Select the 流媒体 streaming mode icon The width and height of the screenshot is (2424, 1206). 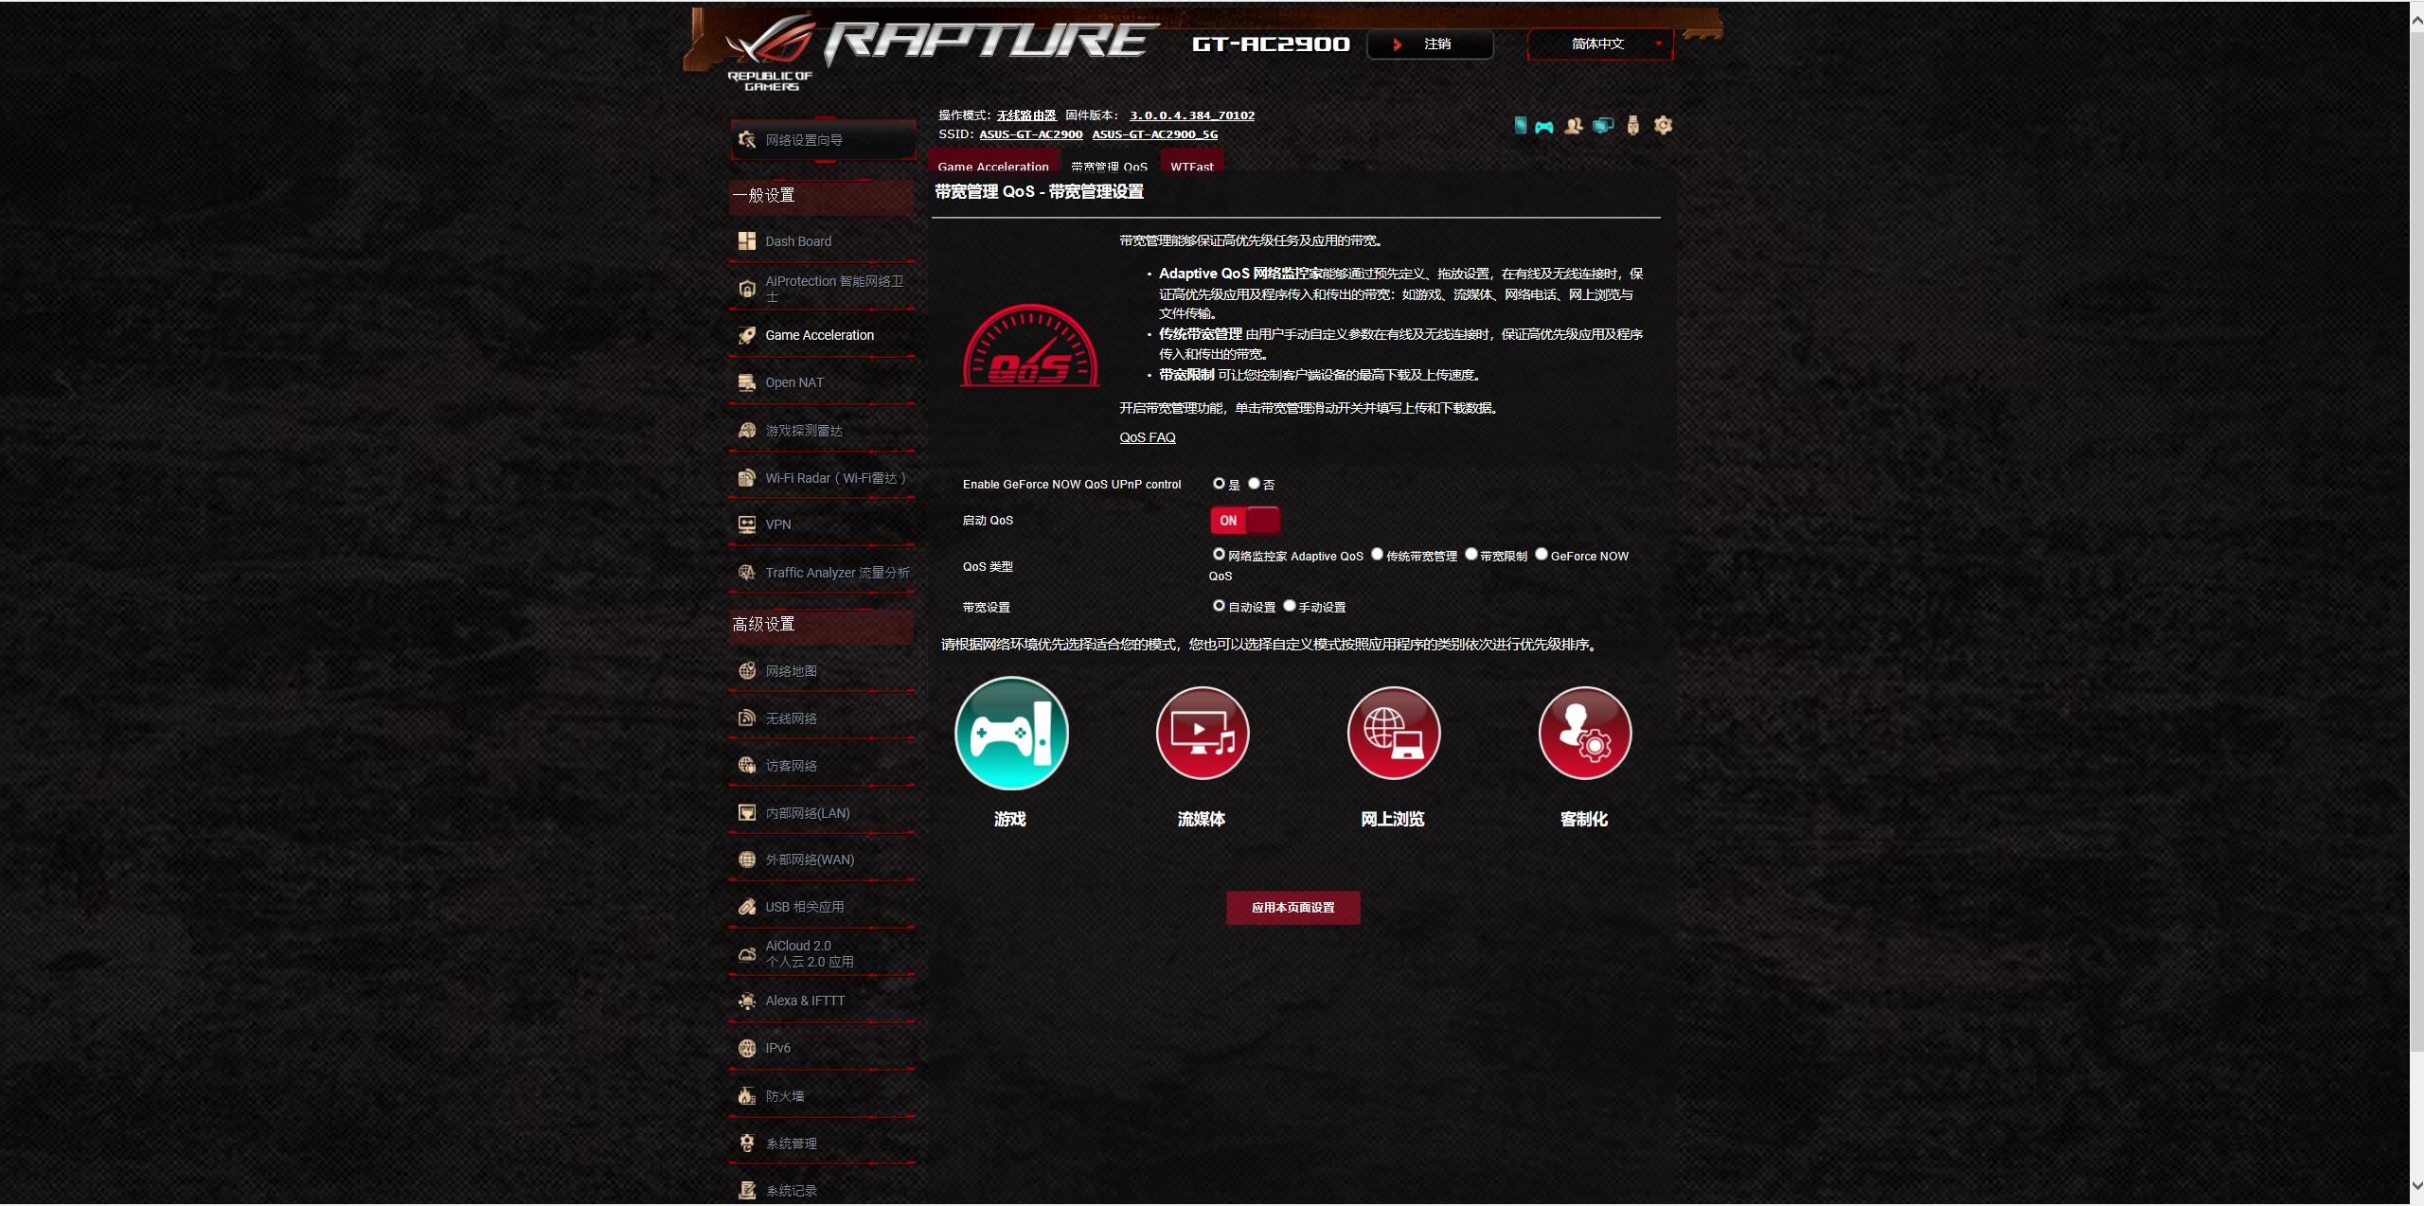(1202, 734)
